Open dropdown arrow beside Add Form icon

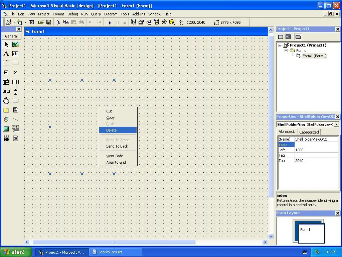click(x=25, y=22)
